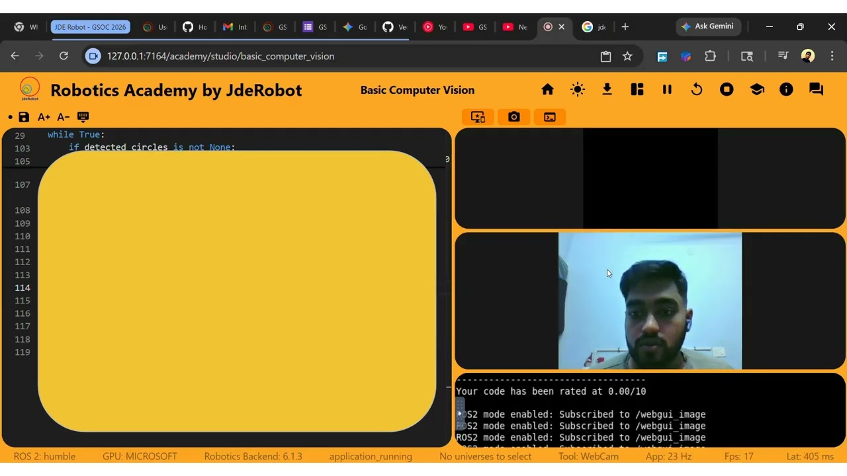Switch to the Gmail browser tab
The image size is (847, 476).
pos(235,27)
